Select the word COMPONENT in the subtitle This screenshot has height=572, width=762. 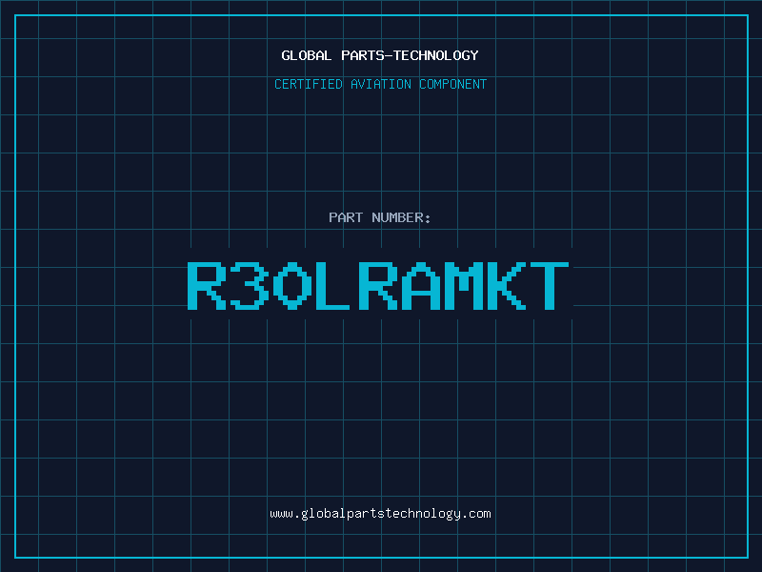click(453, 85)
